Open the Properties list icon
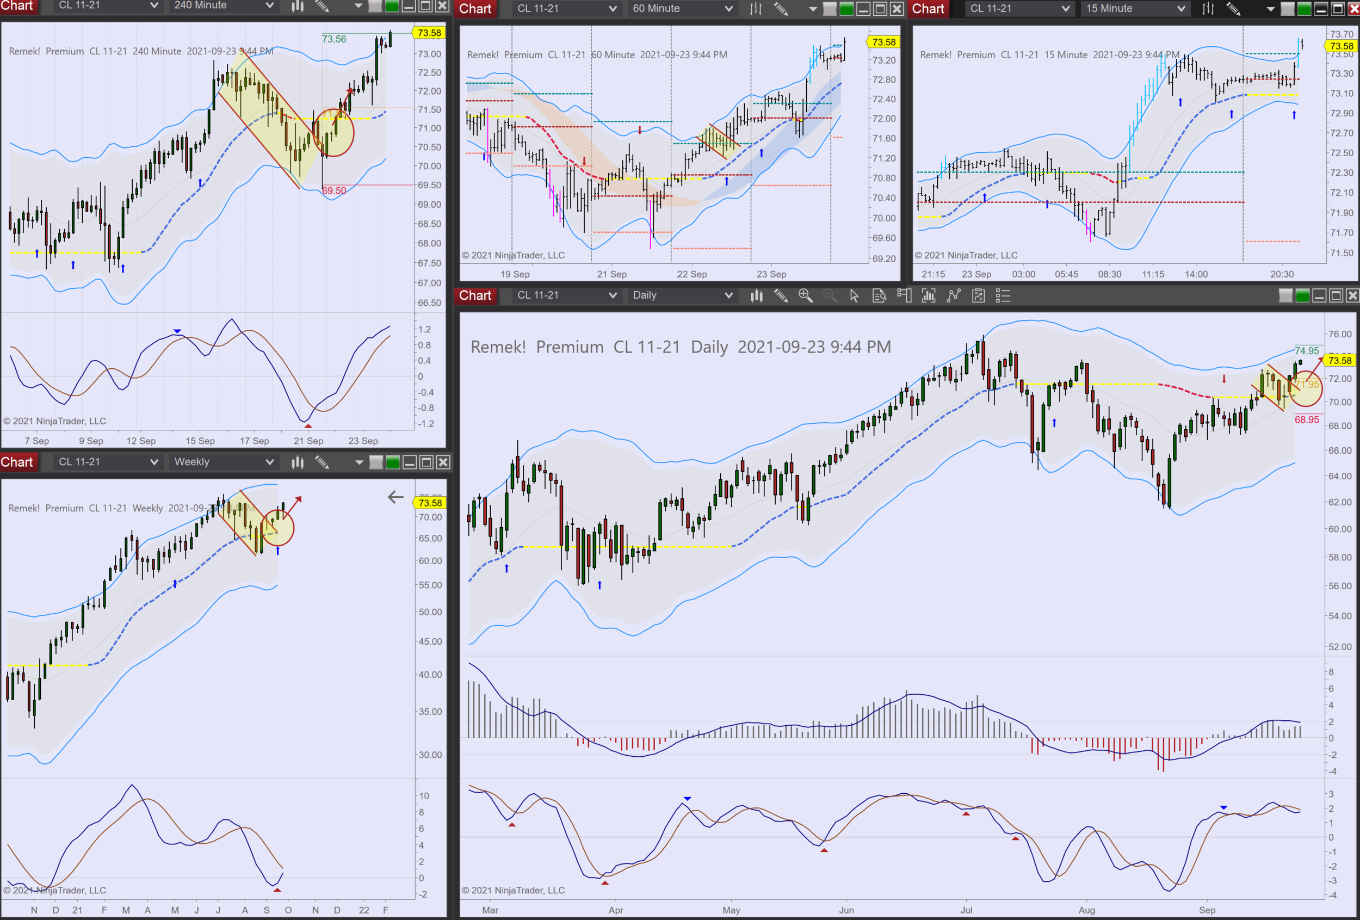This screenshot has width=1360, height=920. pos(1003,295)
